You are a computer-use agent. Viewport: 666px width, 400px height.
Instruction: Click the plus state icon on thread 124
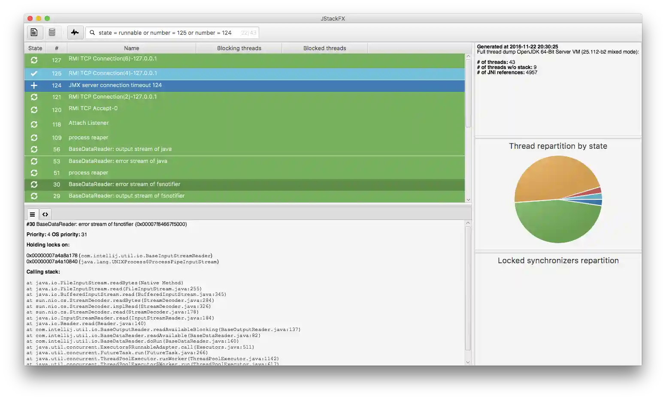pos(34,85)
